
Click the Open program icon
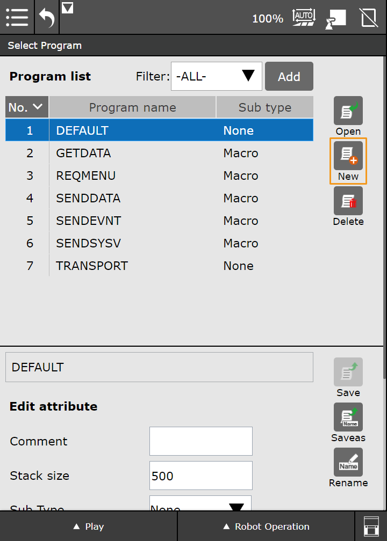point(348,111)
